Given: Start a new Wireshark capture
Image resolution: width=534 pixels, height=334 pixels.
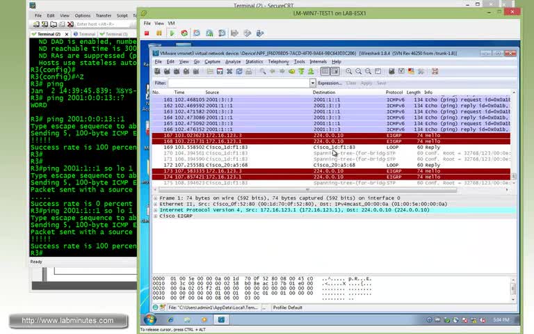Looking at the screenshot, I should (177, 71).
